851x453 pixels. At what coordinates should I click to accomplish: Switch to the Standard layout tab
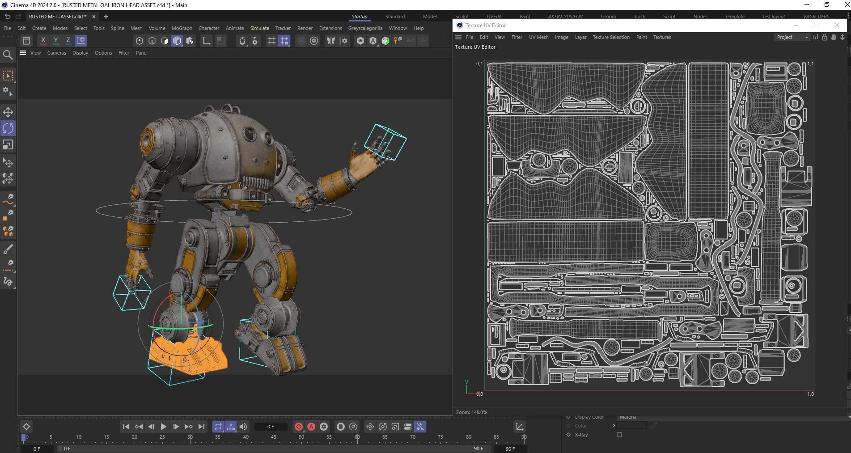[395, 17]
